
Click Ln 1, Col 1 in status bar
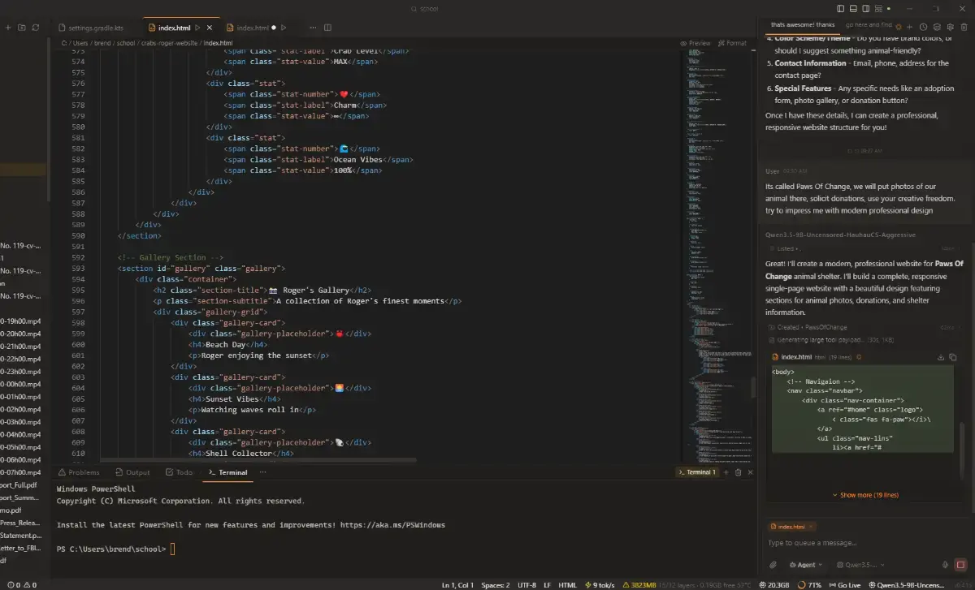point(458,584)
